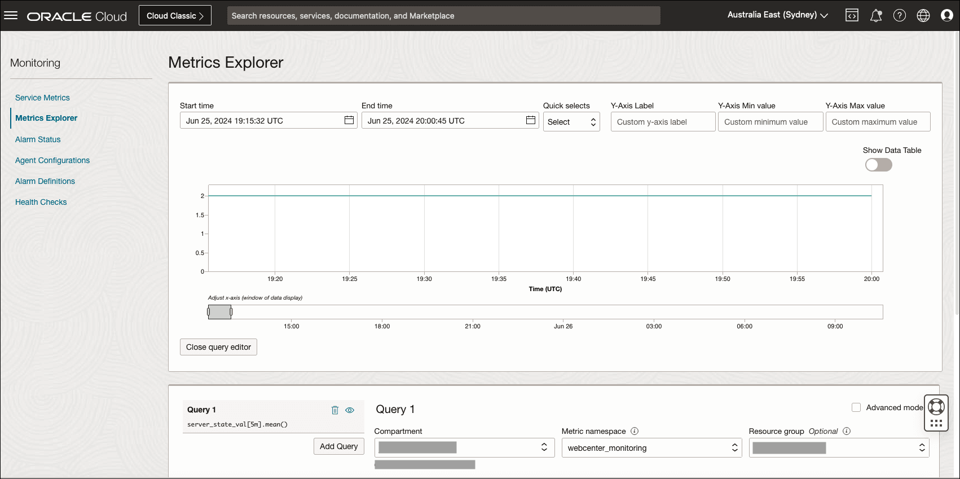Select the Query 1 list entry

tap(273, 416)
